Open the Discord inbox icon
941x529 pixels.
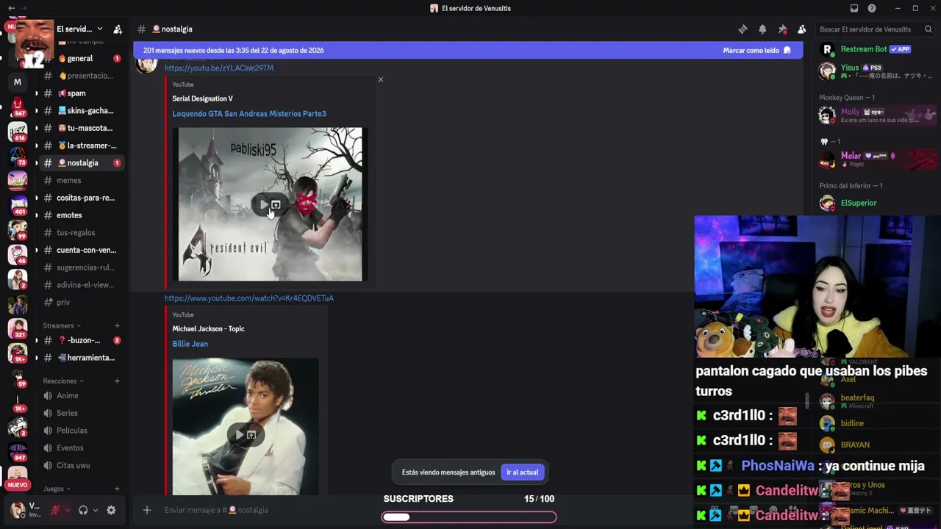pyautogui.click(x=854, y=8)
